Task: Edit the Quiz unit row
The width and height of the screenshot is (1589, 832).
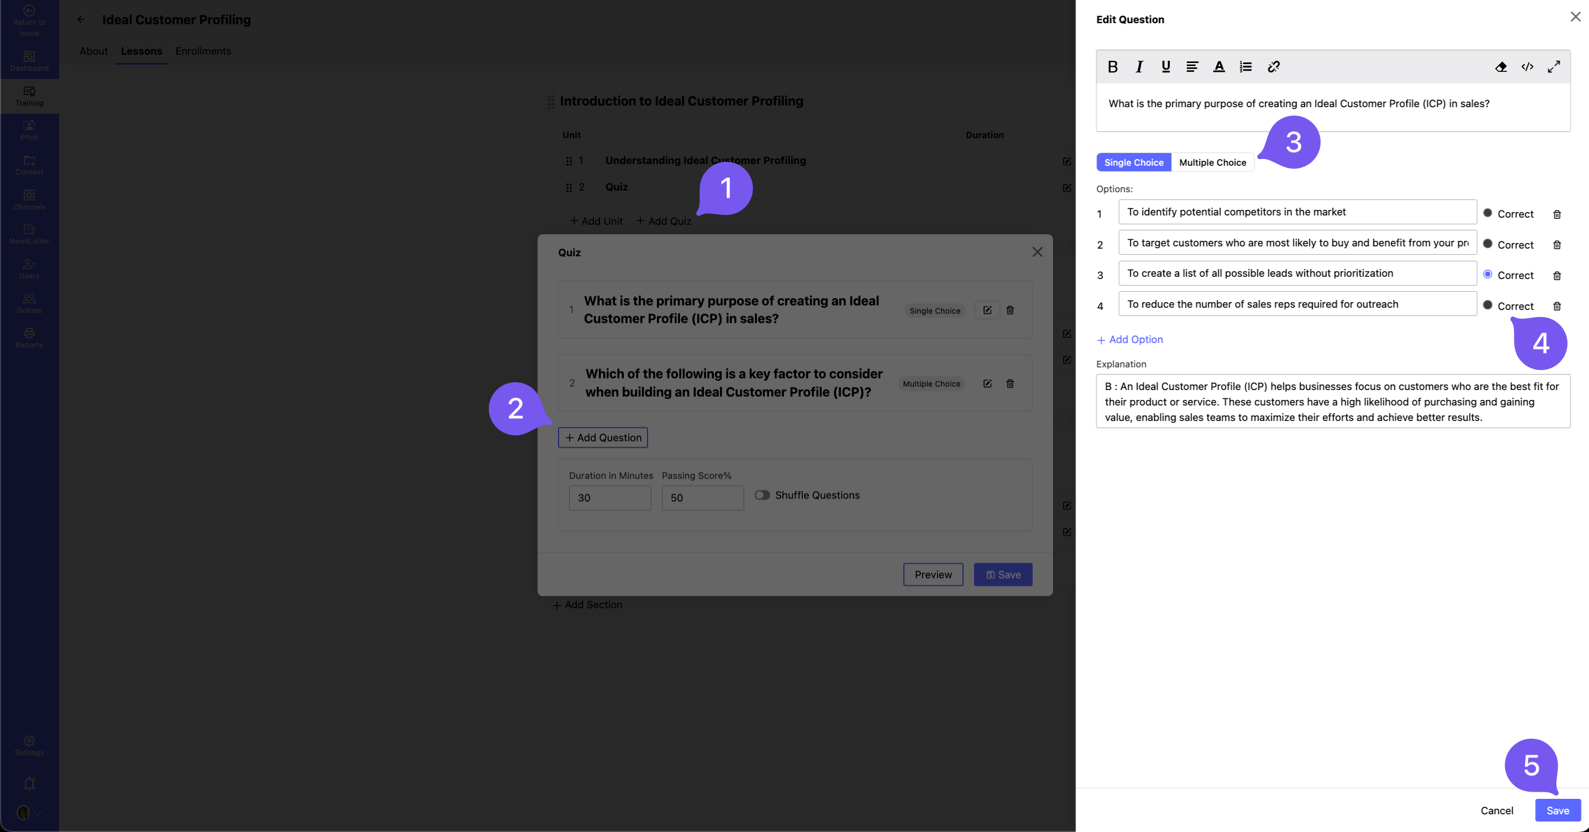Action: (x=1066, y=187)
